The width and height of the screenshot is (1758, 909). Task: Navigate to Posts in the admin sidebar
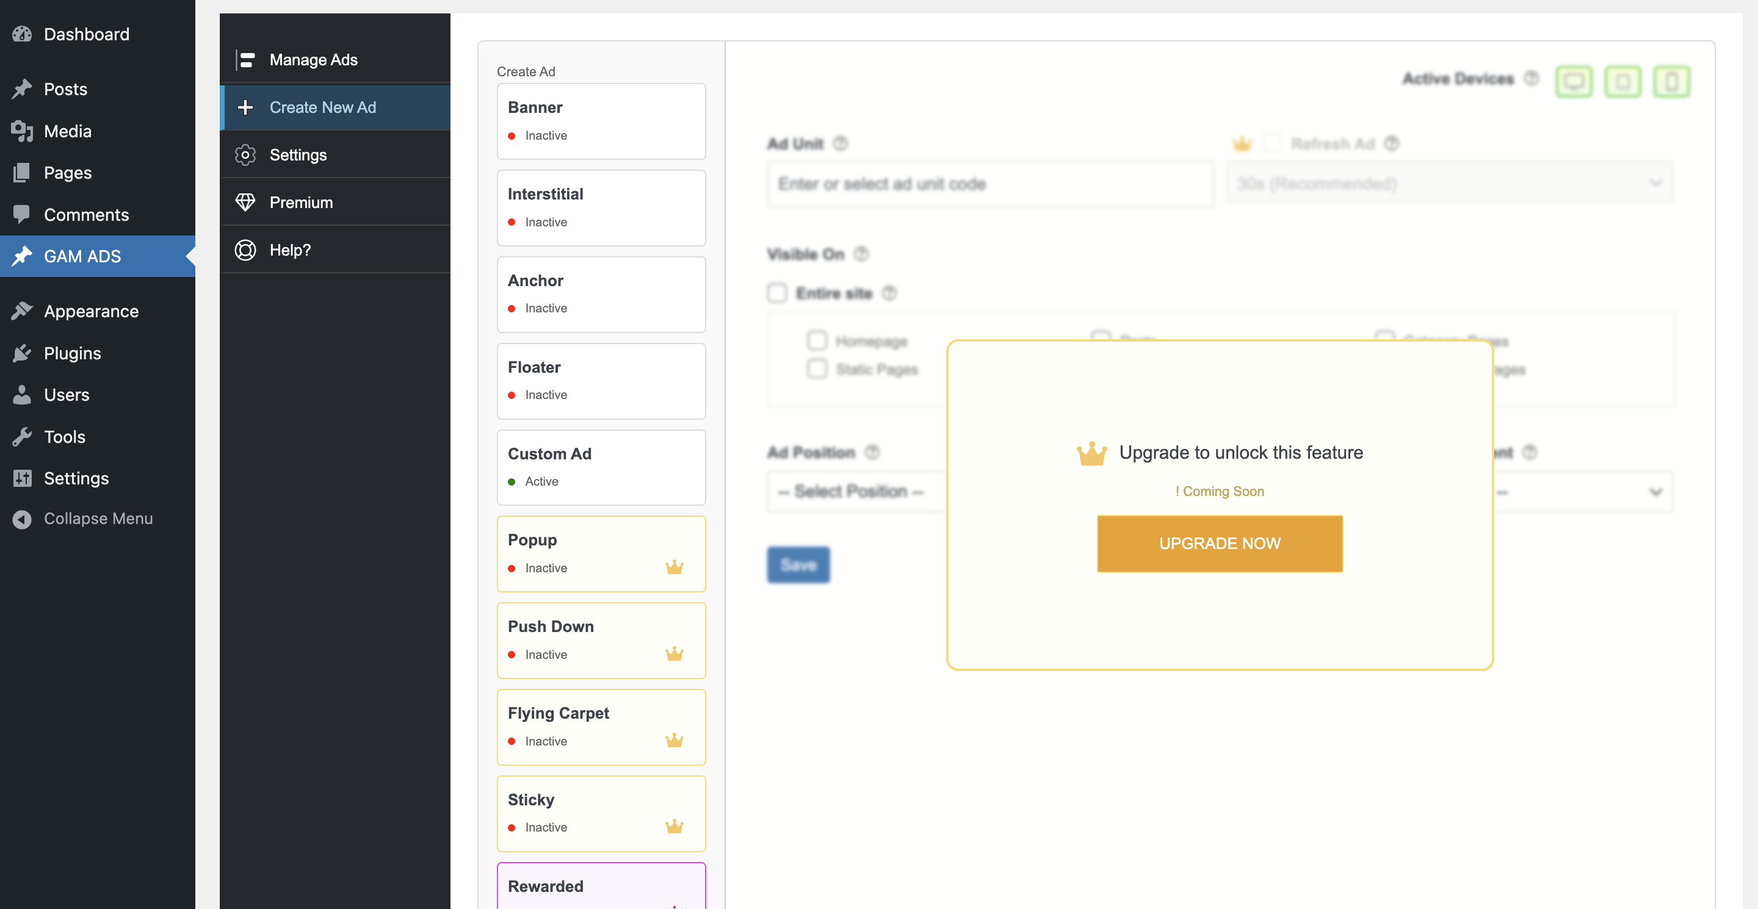[65, 88]
